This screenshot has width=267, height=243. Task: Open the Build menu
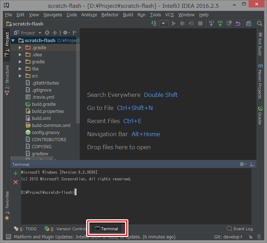128,15
